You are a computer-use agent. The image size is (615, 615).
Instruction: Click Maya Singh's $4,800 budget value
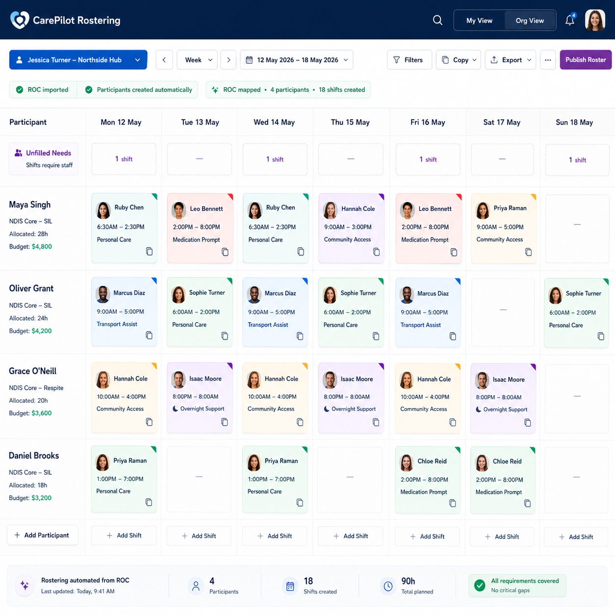(x=42, y=247)
